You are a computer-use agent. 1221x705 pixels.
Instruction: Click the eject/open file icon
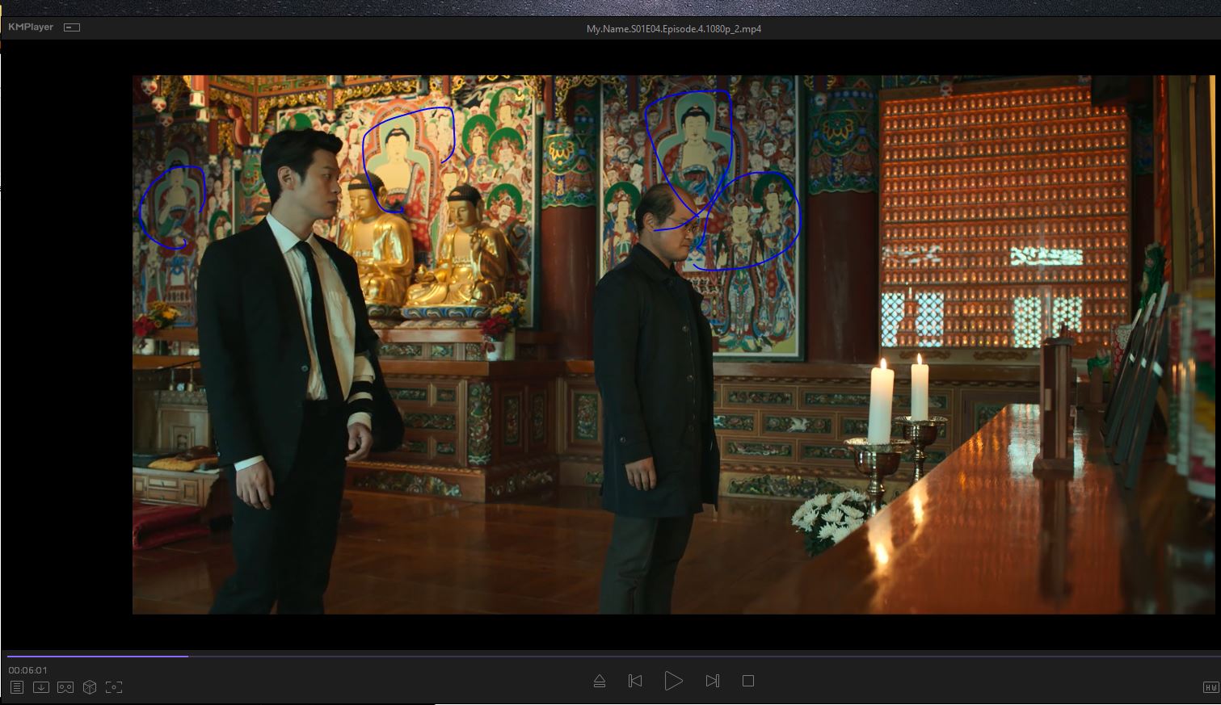tap(600, 681)
